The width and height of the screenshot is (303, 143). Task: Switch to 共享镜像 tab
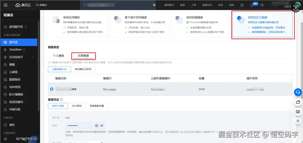coord(83,56)
